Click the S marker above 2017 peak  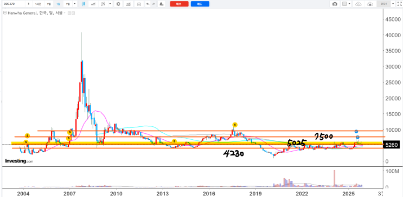click(x=235, y=125)
